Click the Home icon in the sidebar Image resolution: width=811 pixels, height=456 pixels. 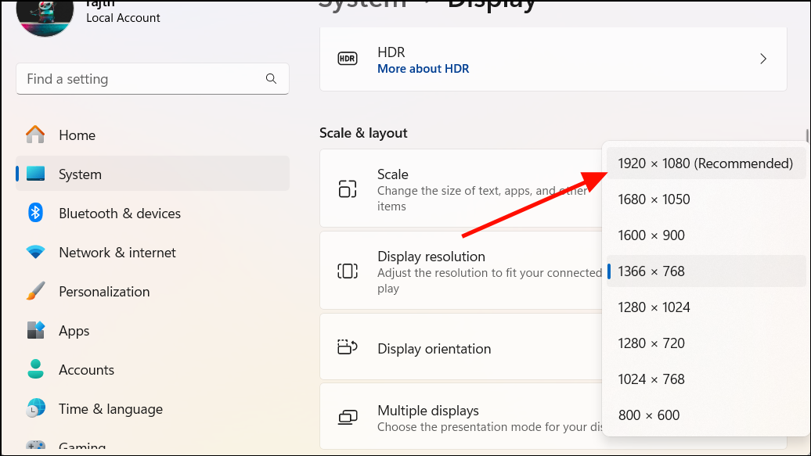(x=34, y=135)
